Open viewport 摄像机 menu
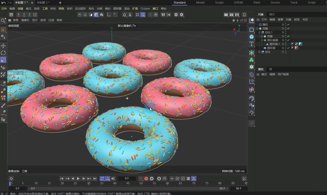The image size is (327, 195). [25, 20]
